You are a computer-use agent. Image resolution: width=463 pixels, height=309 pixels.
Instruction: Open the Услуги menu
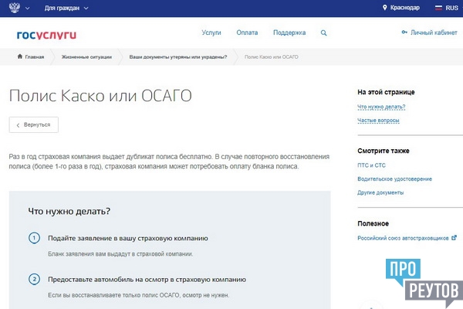[211, 33]
